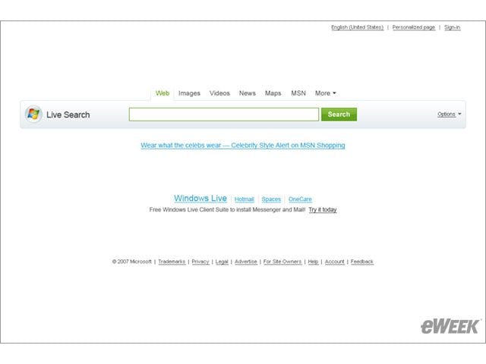
Task: Click the Windows Live Search logo icon
Action: (x=33, y=115)
